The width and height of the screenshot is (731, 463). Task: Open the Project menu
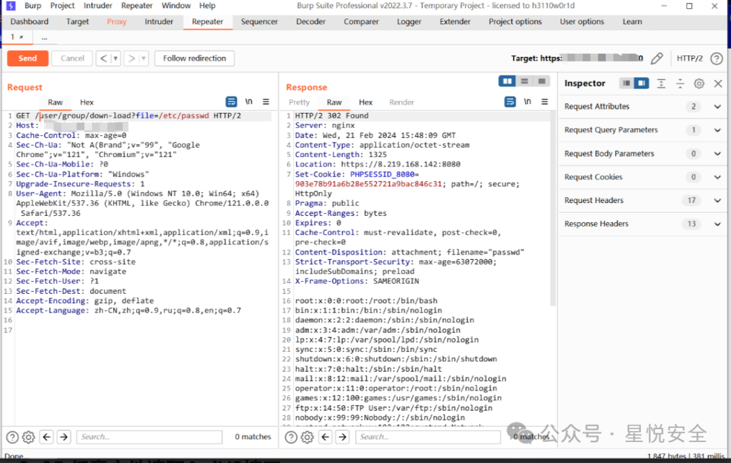[62, 5]
